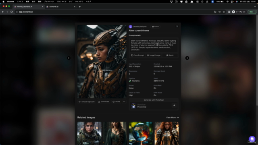Share the generated image

click(x=116, y=102)
